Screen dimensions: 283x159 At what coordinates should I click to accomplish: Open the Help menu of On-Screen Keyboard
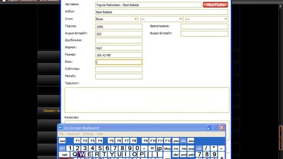point(100,134)
